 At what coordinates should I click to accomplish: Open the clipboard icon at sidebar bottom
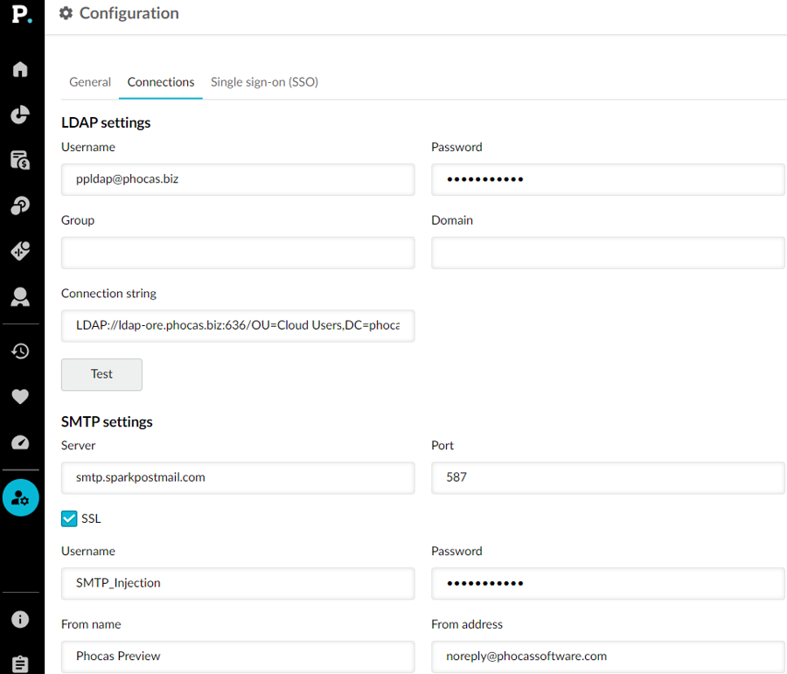(x=20, y=664)
